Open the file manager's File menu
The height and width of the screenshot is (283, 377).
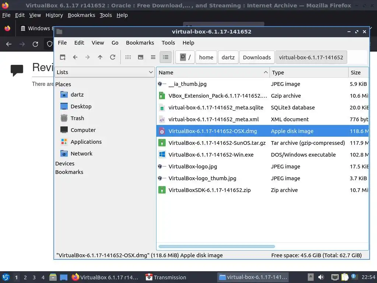coord(62,43)
